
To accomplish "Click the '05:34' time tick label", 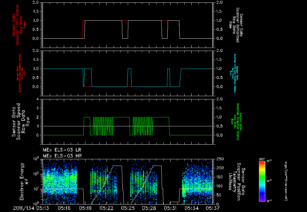I will [x=191, y=208].
